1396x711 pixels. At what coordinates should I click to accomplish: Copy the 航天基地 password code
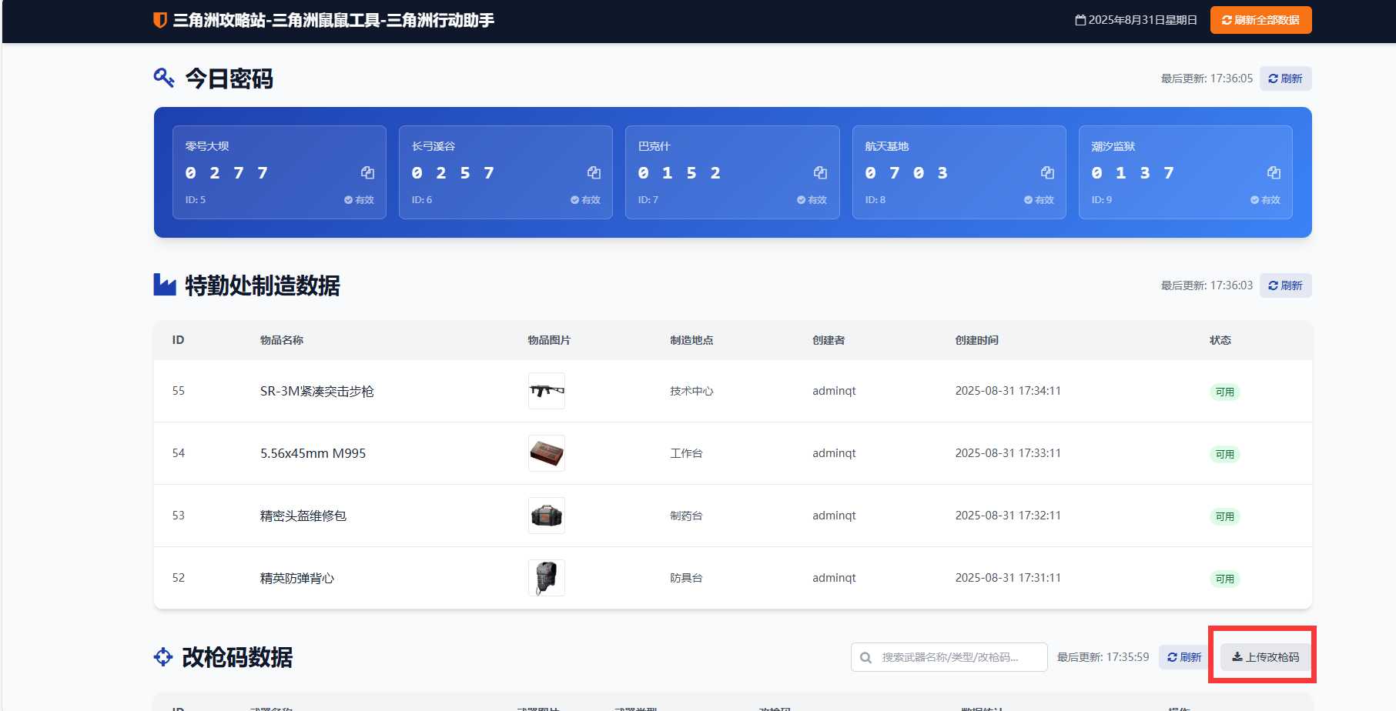click(x=1047, y=173)
